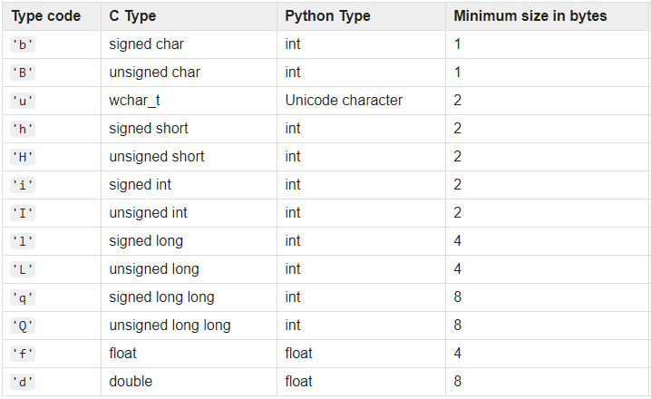The width and height of the screenshot is (651, 399).
Task: Select the 'b' type code cell
Action: point(22,44)
